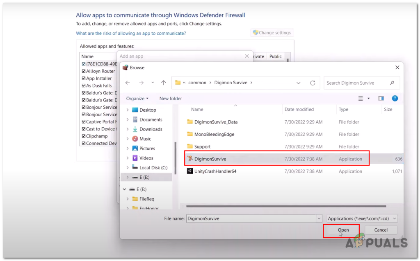Toggle the preview pane icon

click(381, 98)
